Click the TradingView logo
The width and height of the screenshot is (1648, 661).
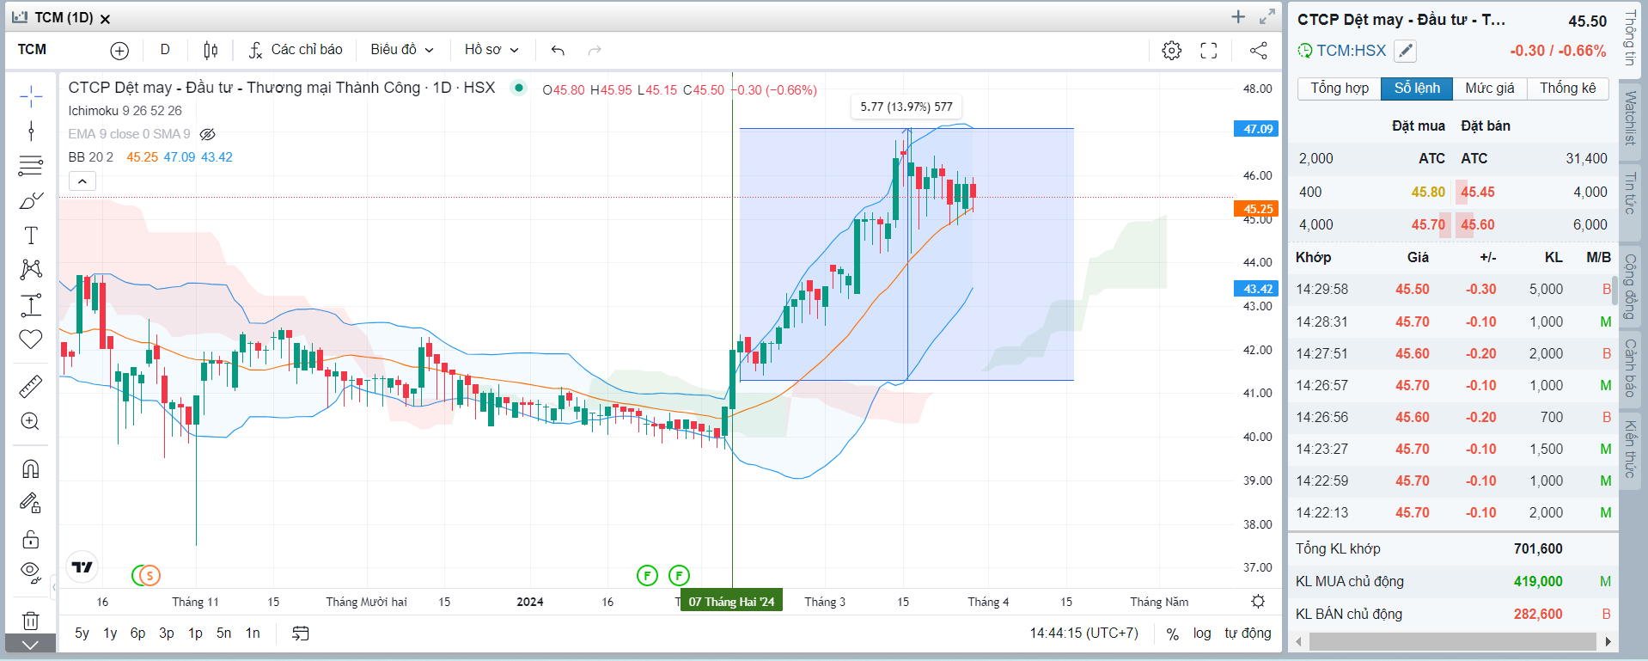point(82,567)
